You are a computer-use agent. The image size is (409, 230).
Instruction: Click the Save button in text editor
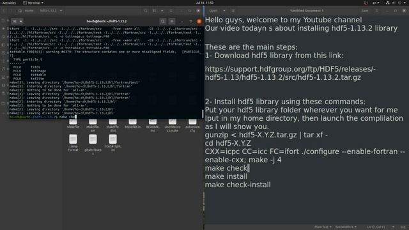pyautogui.click(x=365, y=11)
